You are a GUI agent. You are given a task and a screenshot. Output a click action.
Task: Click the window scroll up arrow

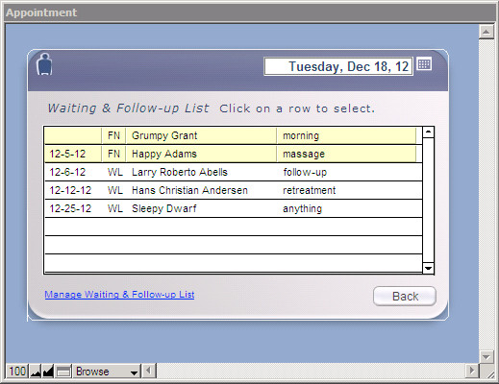(x=487, y=32)
